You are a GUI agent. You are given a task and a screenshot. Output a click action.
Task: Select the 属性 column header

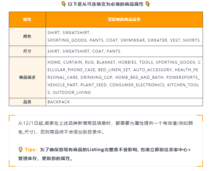click(x=27, y=20)
